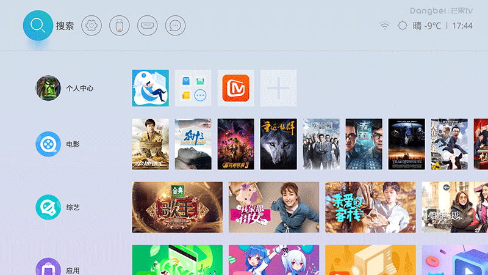Screen dimensions: 488x275
Task: Launch the Mango TV orange app
Action: point(235,88)
